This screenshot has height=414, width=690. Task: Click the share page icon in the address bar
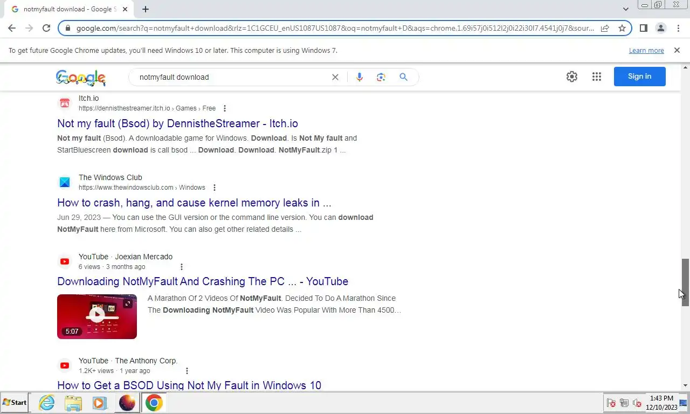(x=605, y=28)
